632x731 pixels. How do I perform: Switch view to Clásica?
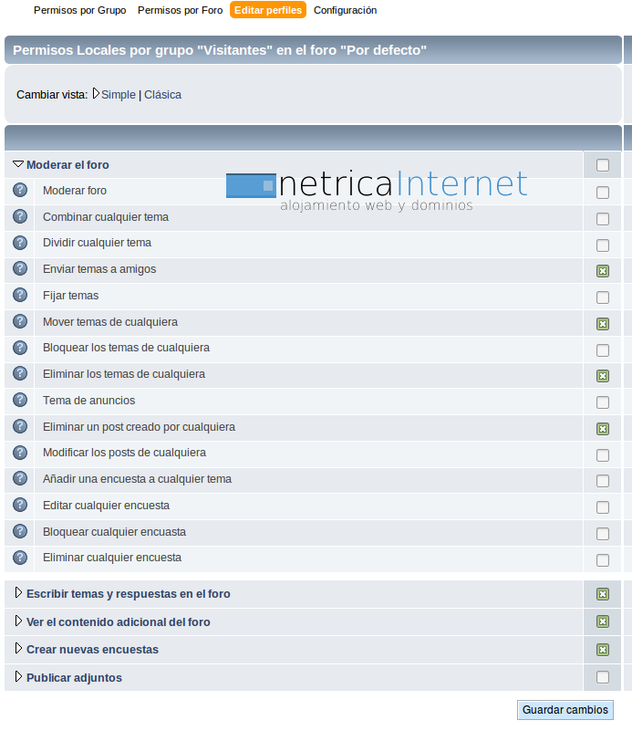tap(162, 95)
